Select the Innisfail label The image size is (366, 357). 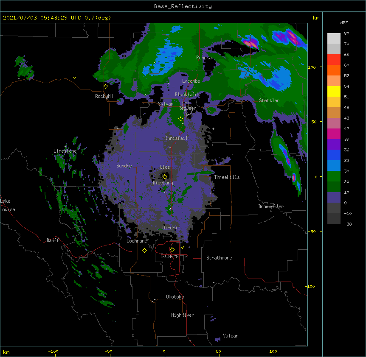point(176,138)
